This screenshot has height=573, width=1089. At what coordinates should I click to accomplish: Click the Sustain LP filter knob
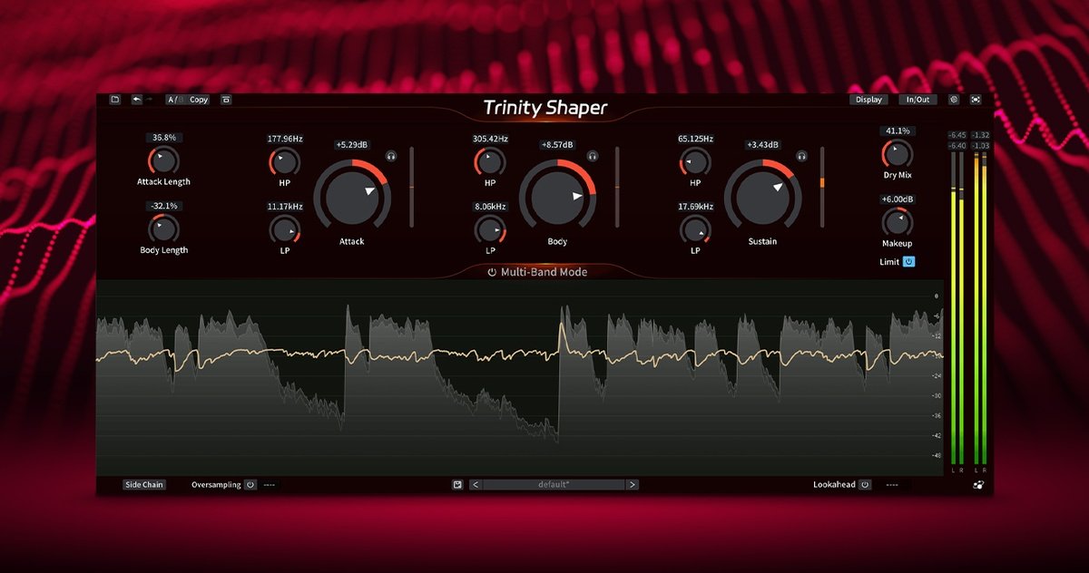[x=695, y=230]
